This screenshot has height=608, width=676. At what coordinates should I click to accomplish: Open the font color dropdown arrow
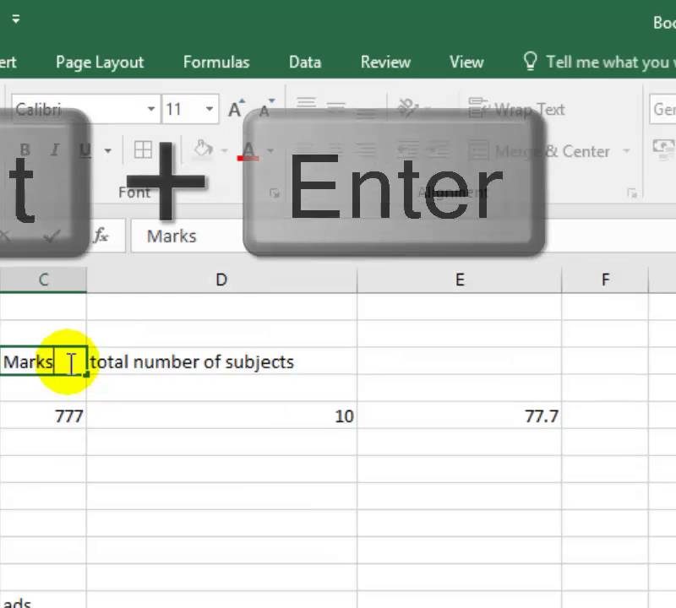[270, 150]
